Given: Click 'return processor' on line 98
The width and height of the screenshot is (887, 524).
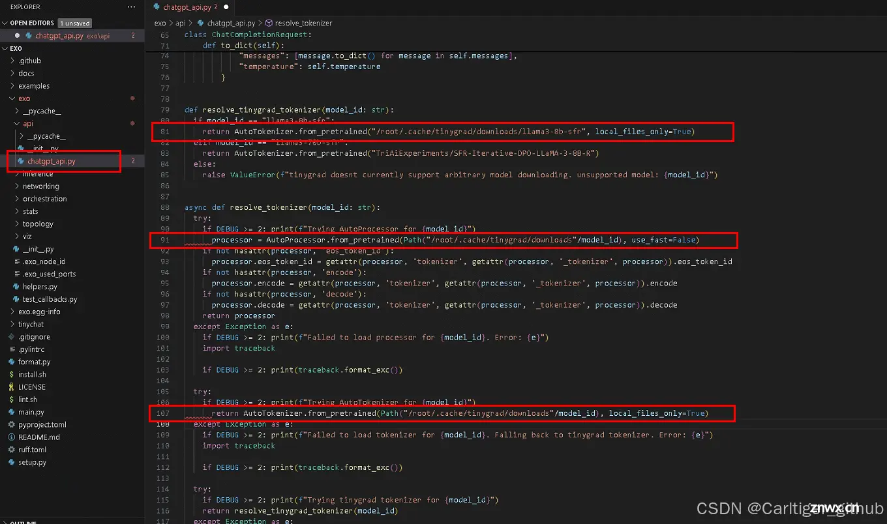Looking at the screenshot, I should tap(239, 315).
